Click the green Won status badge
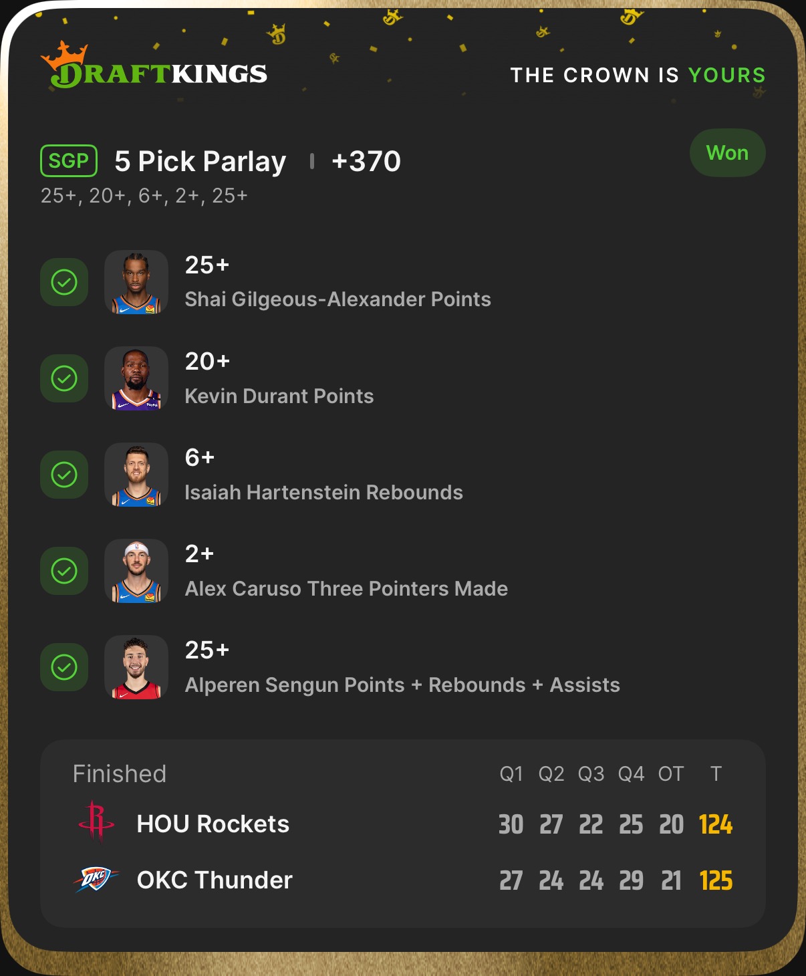The image size is (806, 976). [x=727, y=153]
